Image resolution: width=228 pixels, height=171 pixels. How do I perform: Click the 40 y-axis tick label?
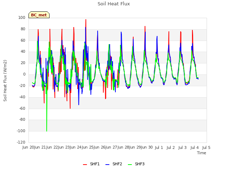23,51
